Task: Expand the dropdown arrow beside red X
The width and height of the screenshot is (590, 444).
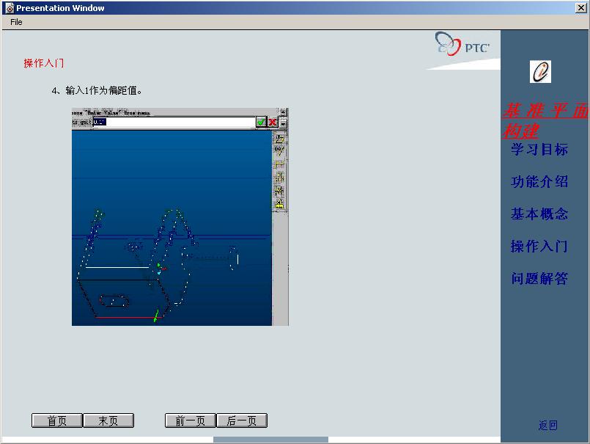Action: pos(284,123)
